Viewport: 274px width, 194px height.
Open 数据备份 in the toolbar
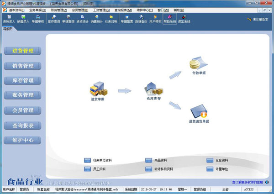point(140,19)
